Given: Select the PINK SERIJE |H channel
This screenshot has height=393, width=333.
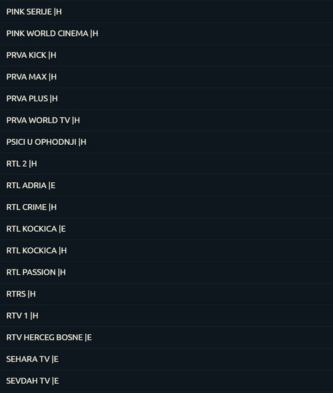Looking at the screenshot, I should [x=166, y=12].
